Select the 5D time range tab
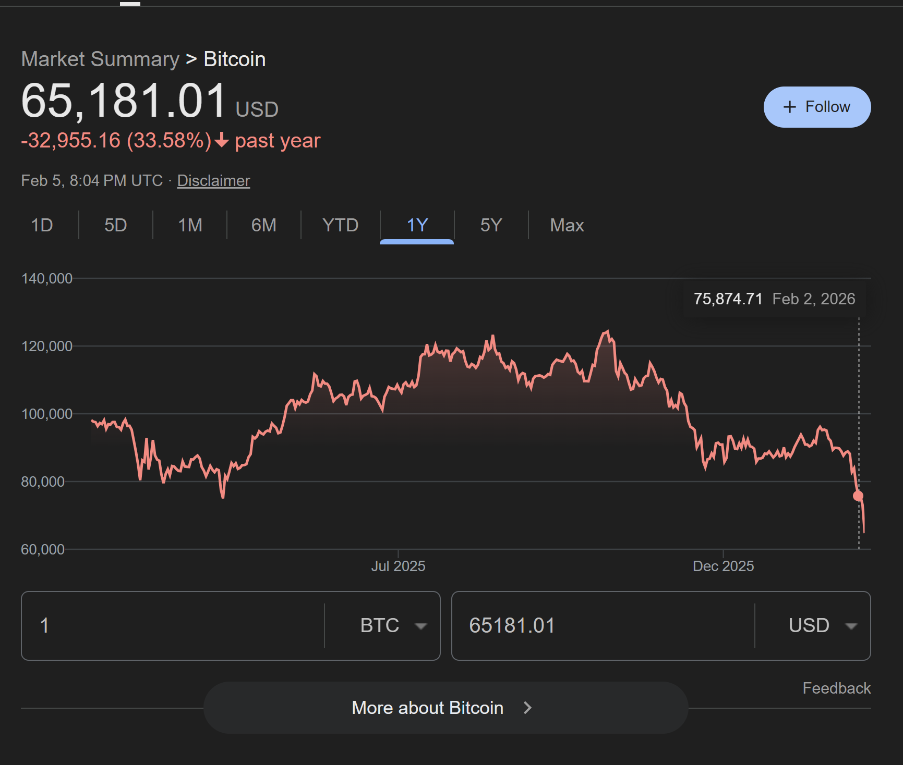Screen dimensions: 903x765 click(x=115, y=225)
